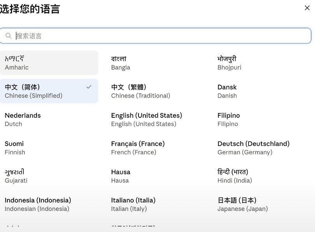Select Chinese (Simplified) option
The image size is (315, 232).
[x=49, y=91]
